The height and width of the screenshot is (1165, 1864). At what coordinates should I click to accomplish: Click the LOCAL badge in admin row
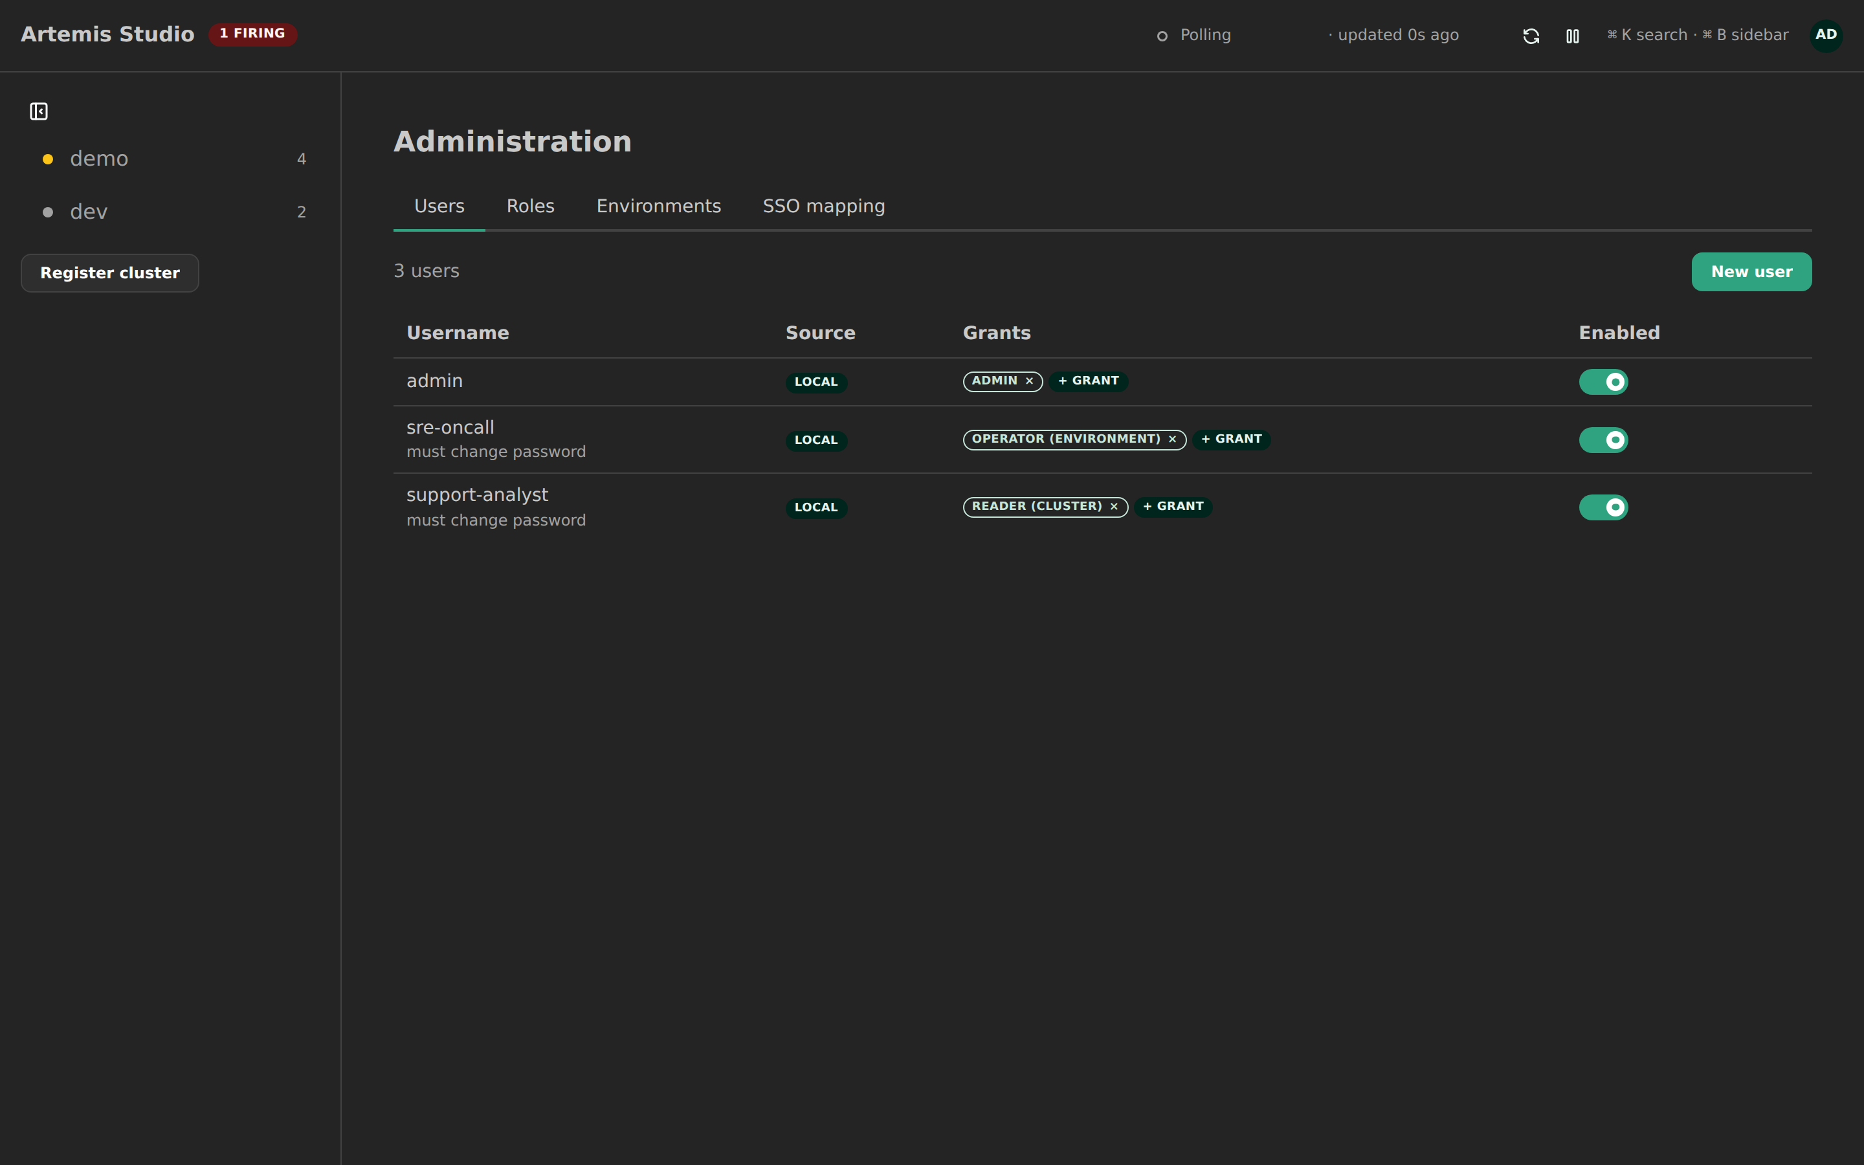point(815,382)
